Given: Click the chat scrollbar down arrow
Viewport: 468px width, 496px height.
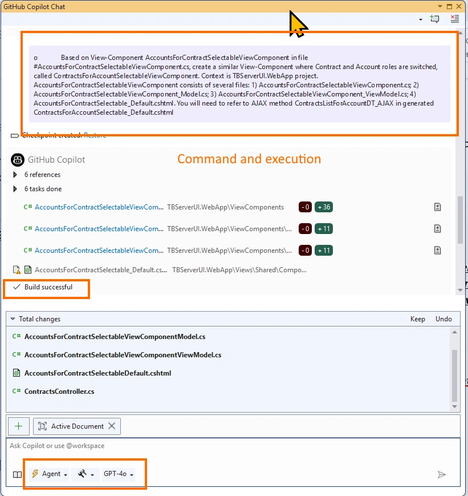Looking at the screenshot, I should (x=460, y=291).
